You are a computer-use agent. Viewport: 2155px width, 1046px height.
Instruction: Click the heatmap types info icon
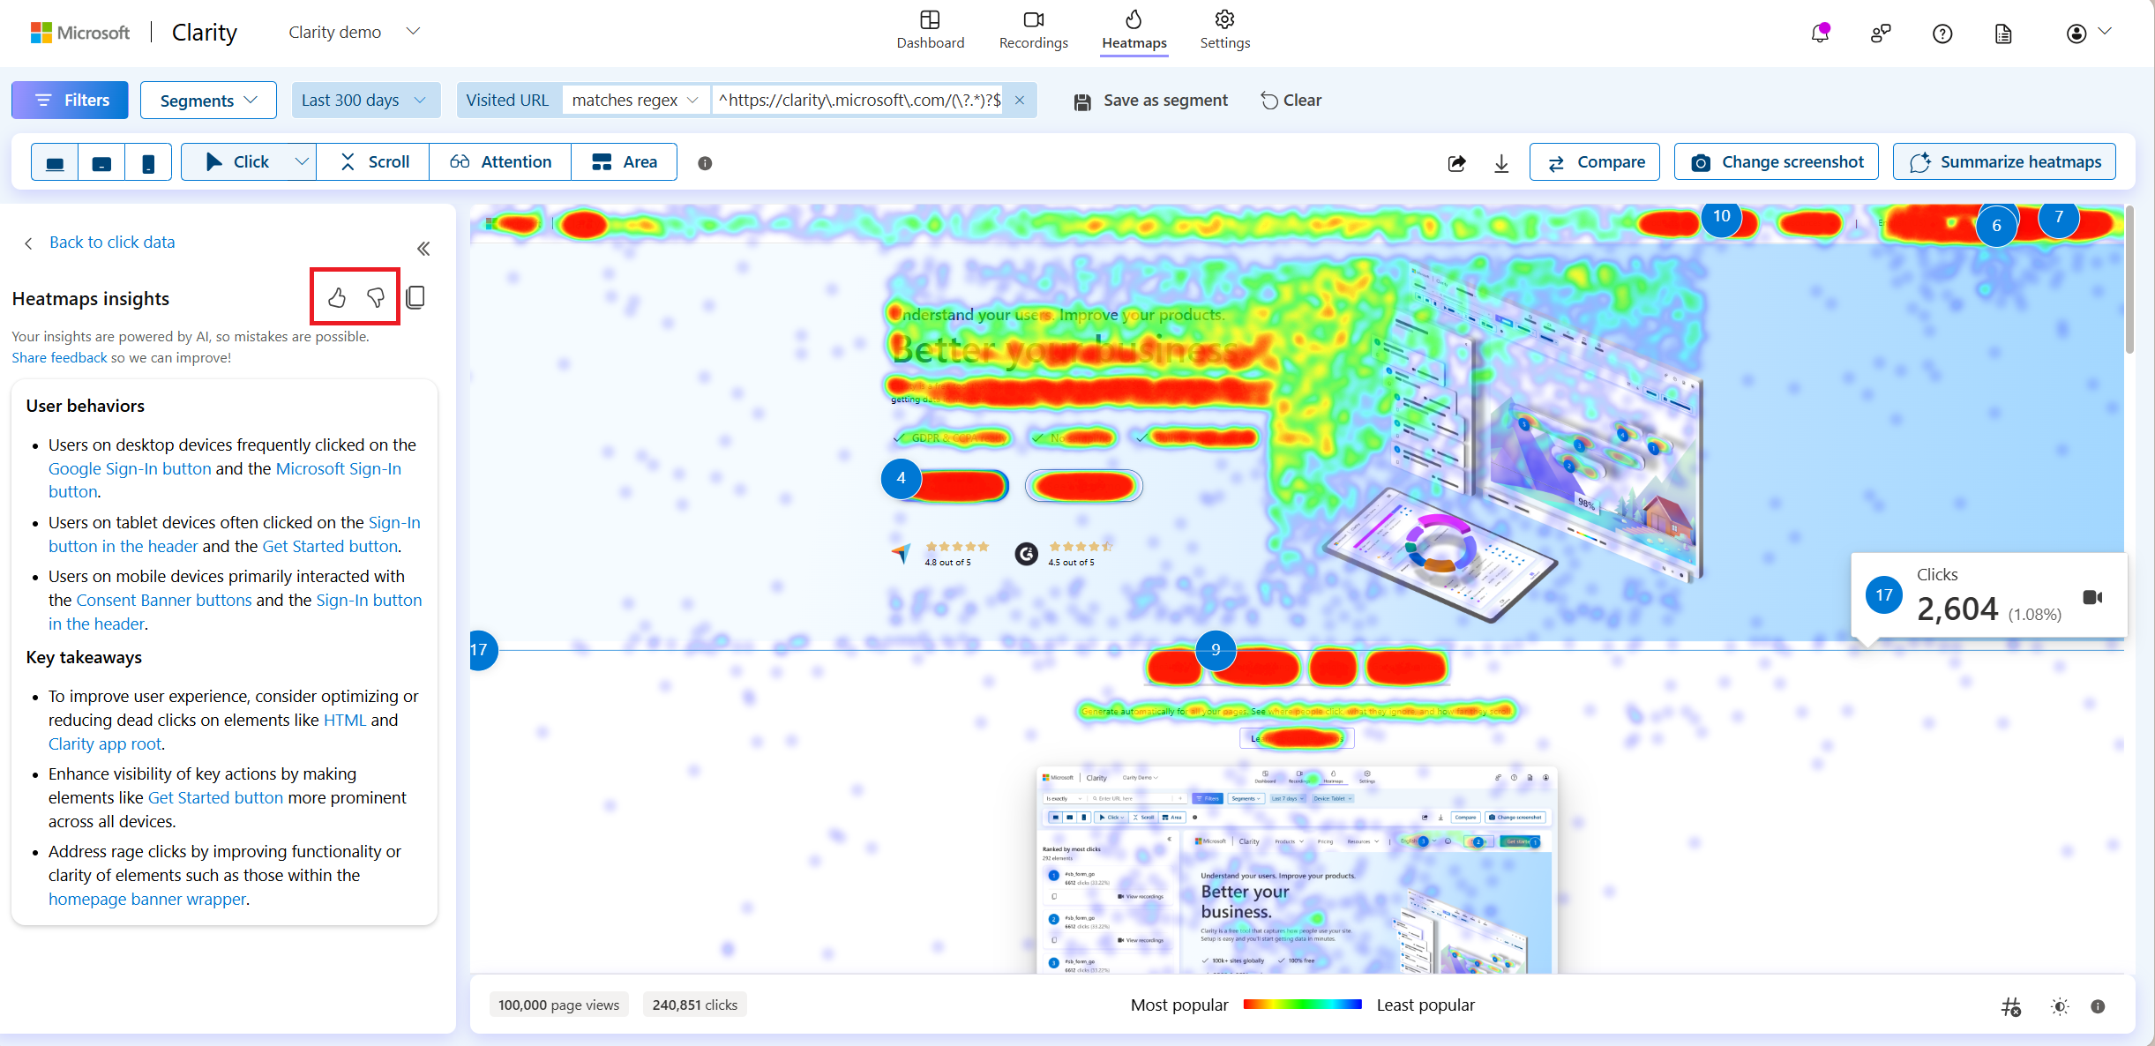click(x=705, y=163)
